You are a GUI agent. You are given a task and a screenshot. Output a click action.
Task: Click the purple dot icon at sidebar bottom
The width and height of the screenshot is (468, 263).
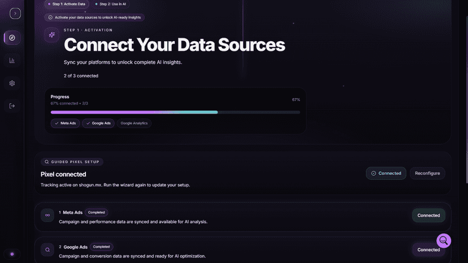coord(12,254)
